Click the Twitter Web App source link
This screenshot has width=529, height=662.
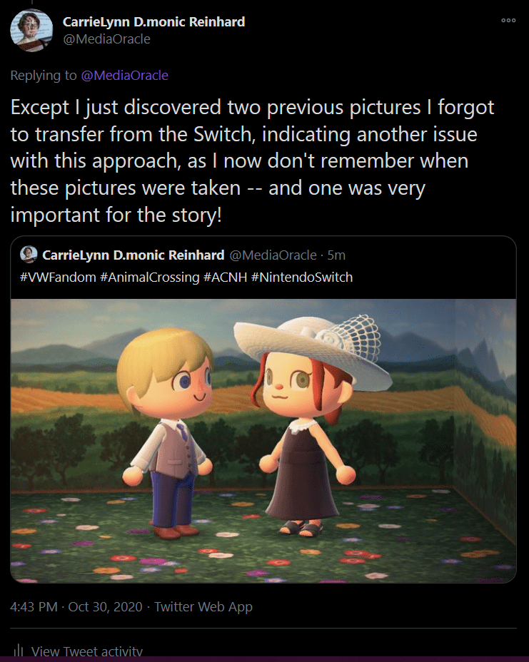(x=203, y=607)
